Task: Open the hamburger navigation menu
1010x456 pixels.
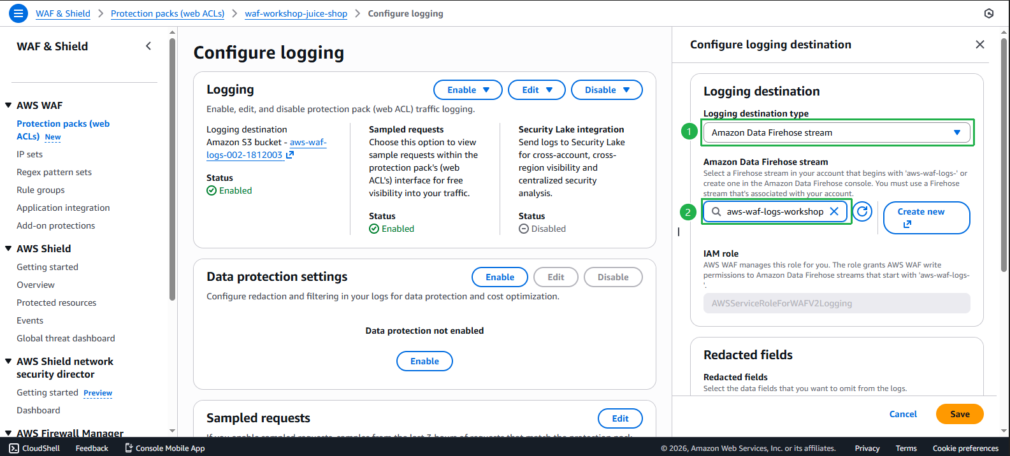Action: 18,13
